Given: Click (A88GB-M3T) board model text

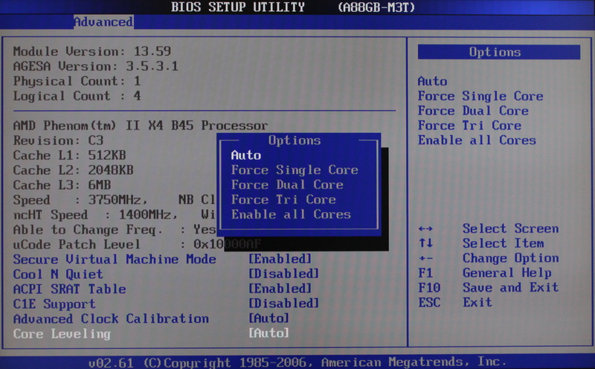Looking at the screenshot, I should click(x=376, y=7).
